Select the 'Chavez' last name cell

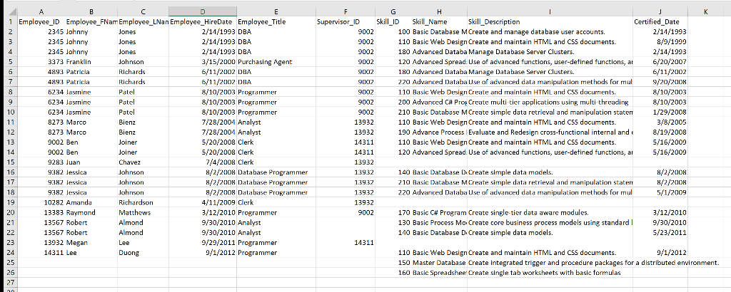click(143, 162)
